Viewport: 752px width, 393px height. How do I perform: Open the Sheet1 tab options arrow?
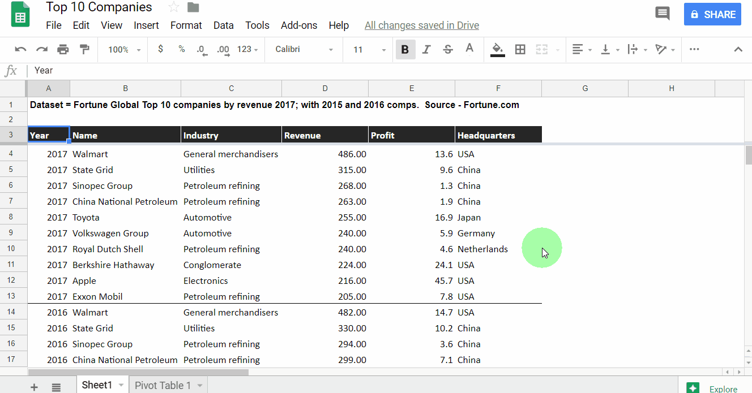pos(121,386)
